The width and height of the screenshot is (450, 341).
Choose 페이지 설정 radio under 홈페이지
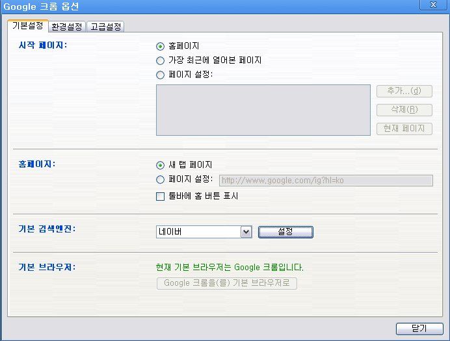160,180
